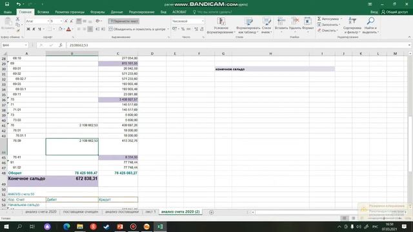The image size is (413, 232).
Task: Pick fill color paint bucket
Action: (x=61, y=29)
